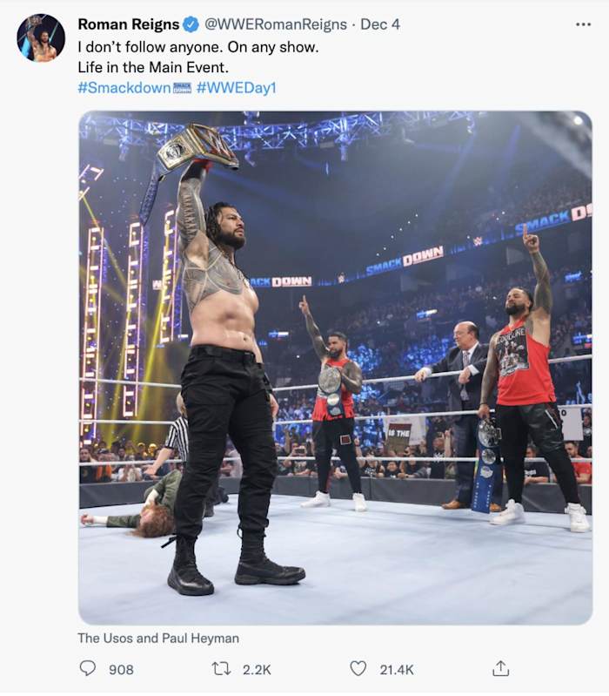
Task: Click the 21.4K likes count
Action: pos(396,669)
